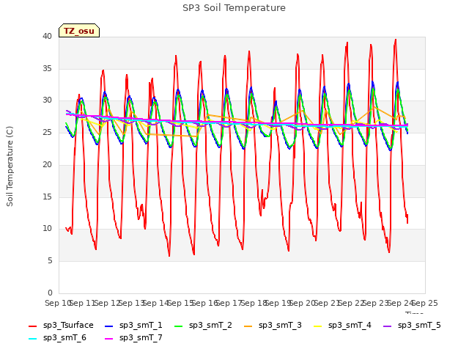Screen dimensions: 469x352
Task: Click the Sep 22 x-axis date label
Action: coord(352,303)
